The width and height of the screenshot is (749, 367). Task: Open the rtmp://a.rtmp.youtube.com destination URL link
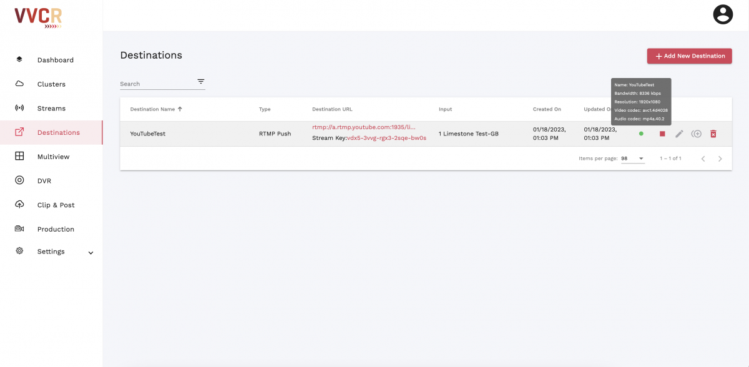coord(364,127)
